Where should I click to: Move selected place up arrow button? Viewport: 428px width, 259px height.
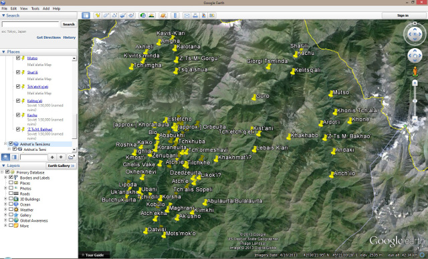click(x=52, y=157)
